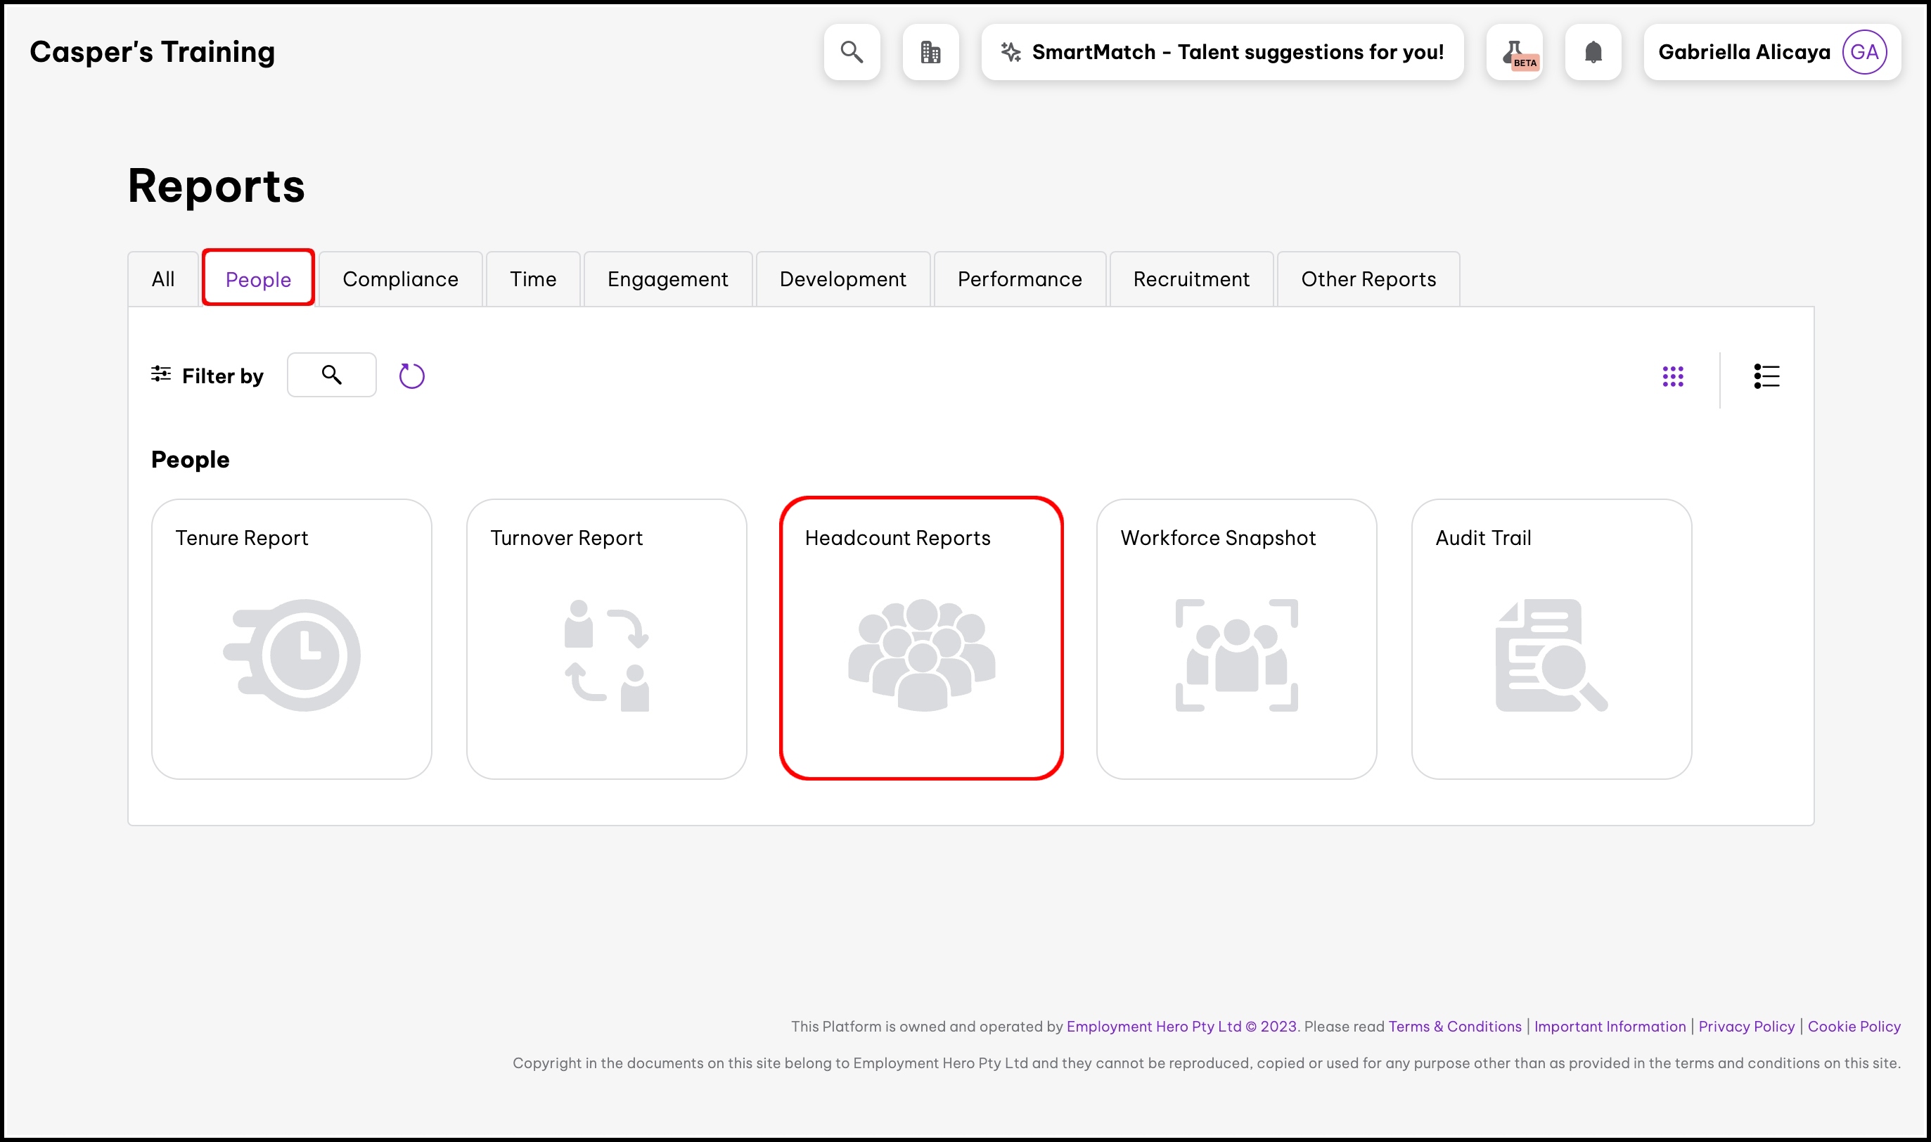Open the beta flask features icon

click(1514, 52)
